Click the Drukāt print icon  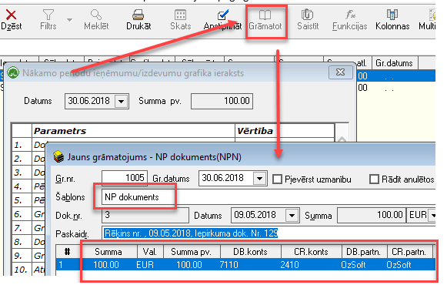[x=138, y=15]
